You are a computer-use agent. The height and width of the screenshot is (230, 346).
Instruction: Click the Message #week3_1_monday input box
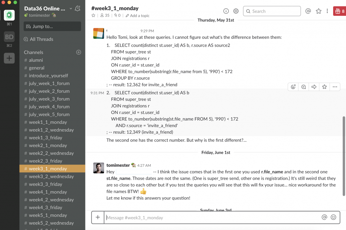[212, 218]
